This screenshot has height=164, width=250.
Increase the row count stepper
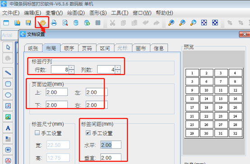point(71,68)
